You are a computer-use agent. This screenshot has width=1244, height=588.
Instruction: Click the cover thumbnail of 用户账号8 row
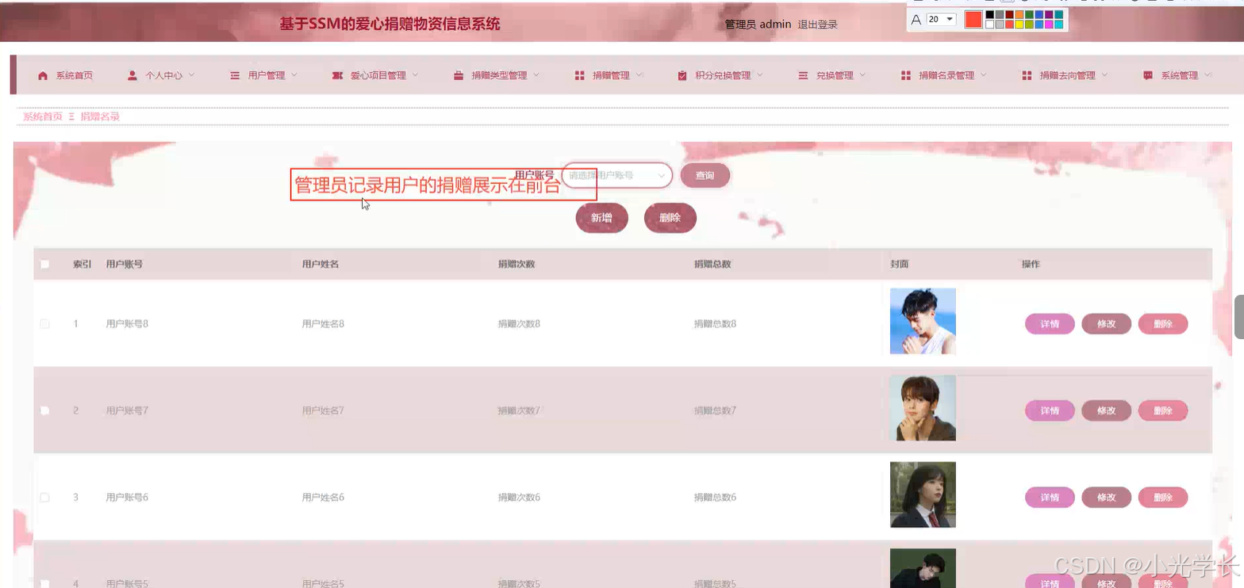pos(923,321)
